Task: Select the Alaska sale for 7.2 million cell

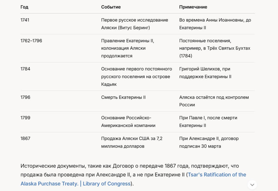Action: coord(131,142)
